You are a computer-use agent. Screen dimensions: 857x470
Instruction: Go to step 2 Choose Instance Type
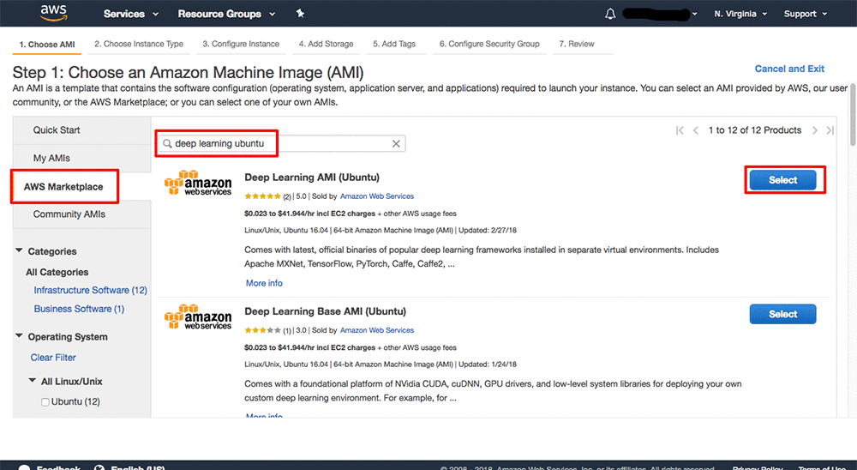click(139, 44)
